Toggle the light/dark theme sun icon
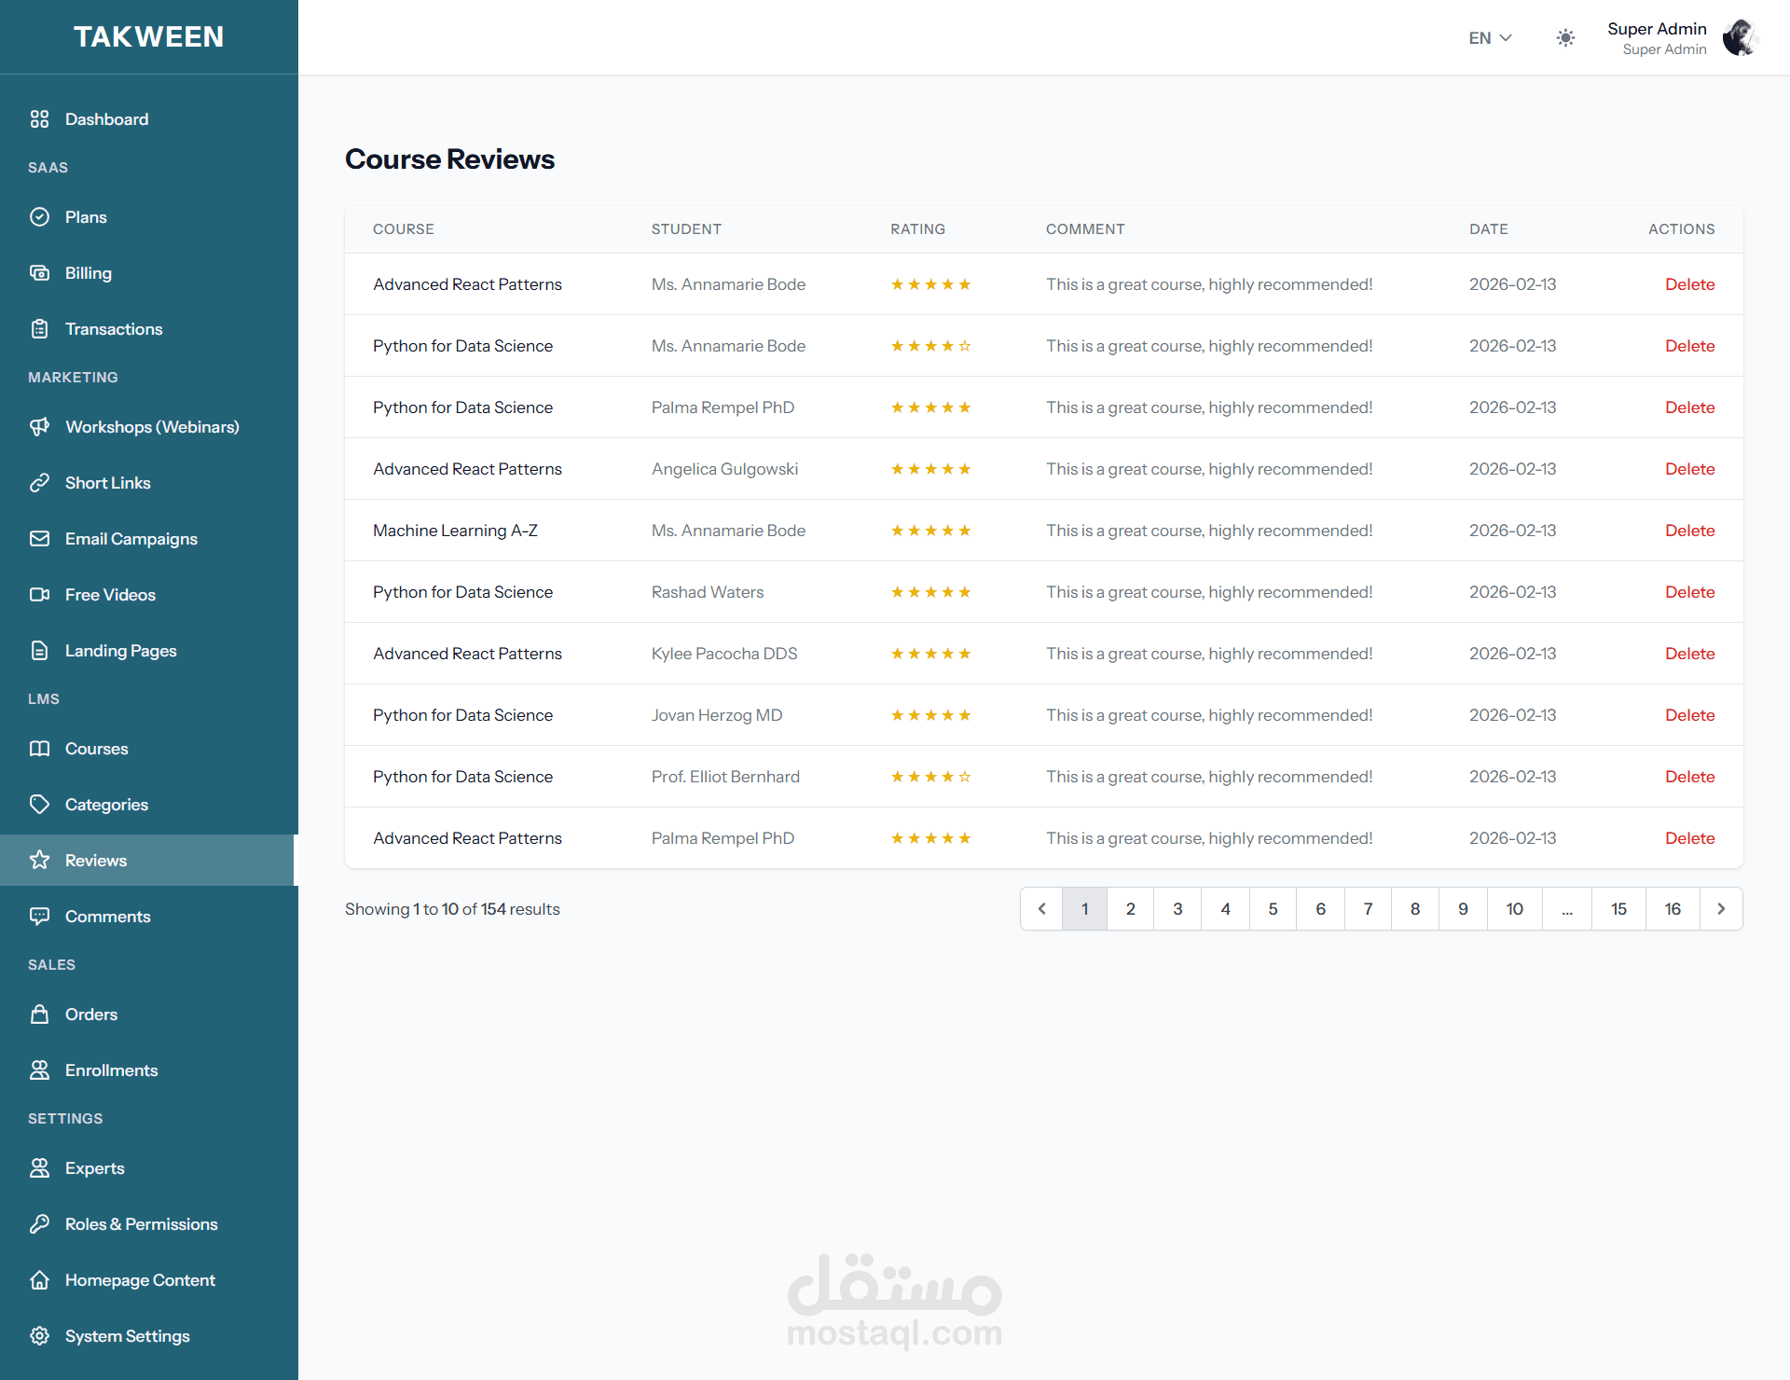The image size is (1790, 1380). coord(1565,38)
